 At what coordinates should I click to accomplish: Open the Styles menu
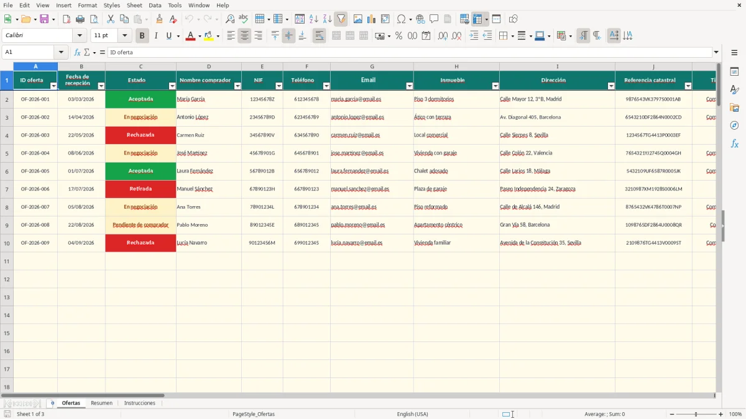[x=112, y=5]
